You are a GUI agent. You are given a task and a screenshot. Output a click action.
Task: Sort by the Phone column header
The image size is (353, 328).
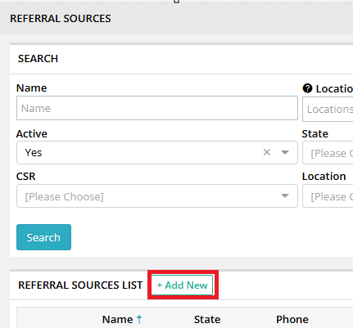point(292,319)
